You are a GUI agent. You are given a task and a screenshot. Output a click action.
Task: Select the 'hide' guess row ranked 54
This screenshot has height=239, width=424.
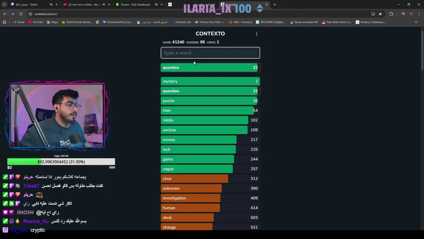(x=210, y=111)
